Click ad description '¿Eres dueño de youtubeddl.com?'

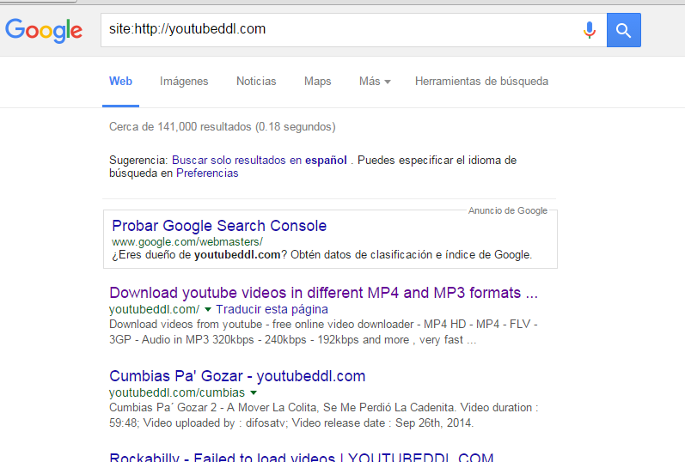(322, 254)
